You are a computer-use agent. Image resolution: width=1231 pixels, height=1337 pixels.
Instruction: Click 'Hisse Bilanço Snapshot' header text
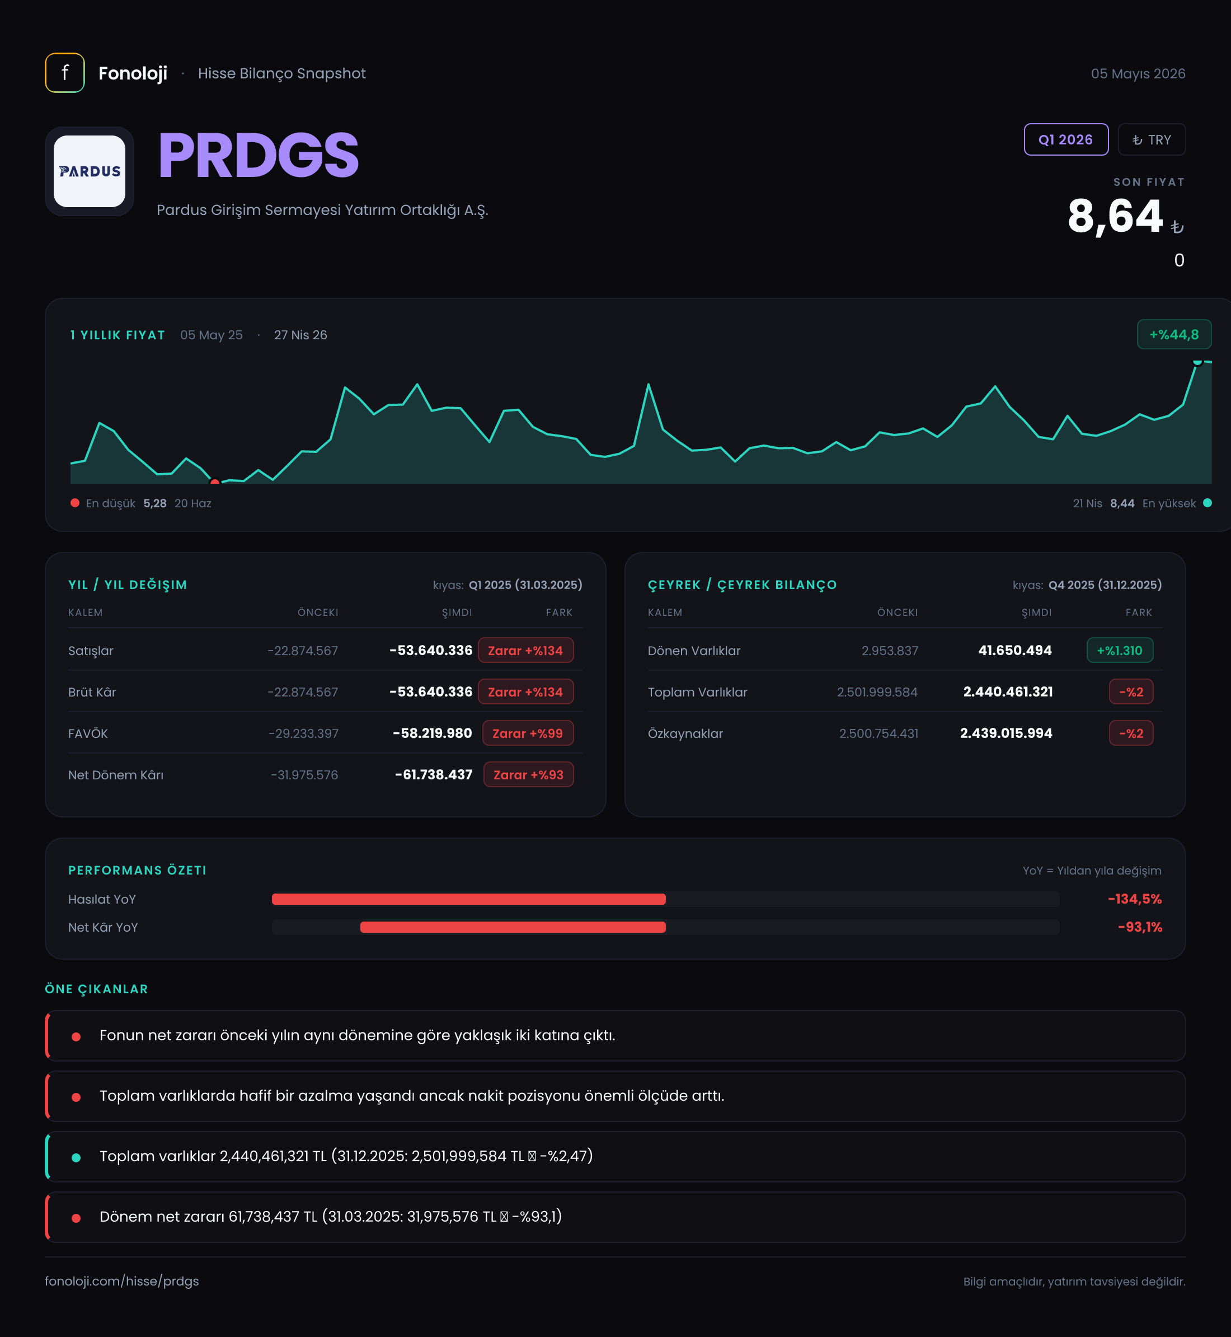[x=282, y=73]
